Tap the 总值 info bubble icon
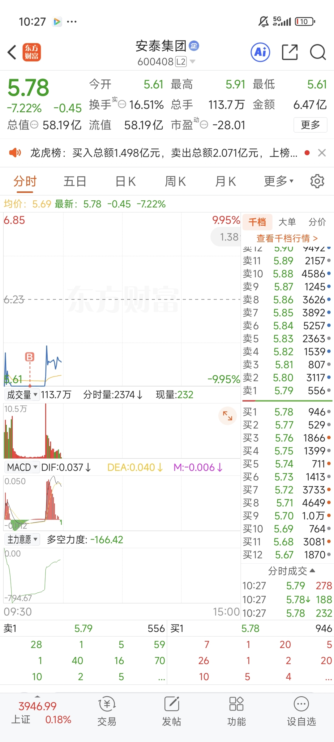Screen dimensions: 334x742 pyautogui.click(x=34, y=125)
